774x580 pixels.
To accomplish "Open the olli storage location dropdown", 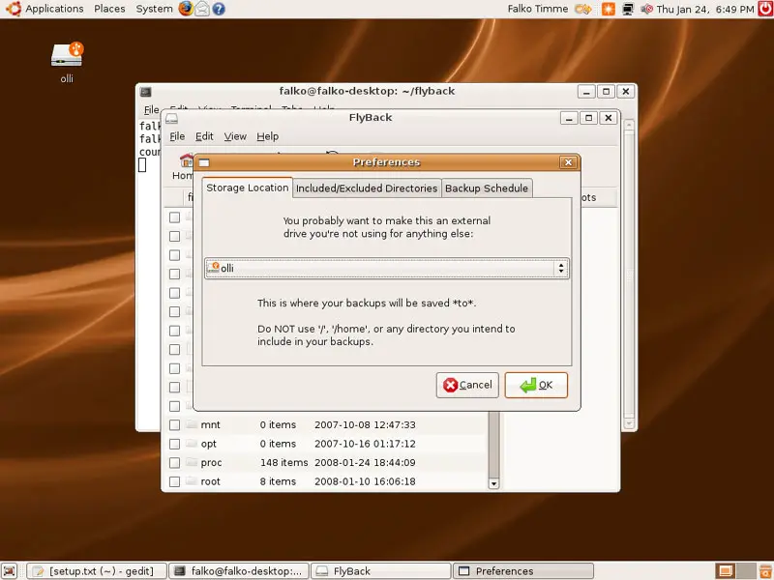I will point(386,268).
